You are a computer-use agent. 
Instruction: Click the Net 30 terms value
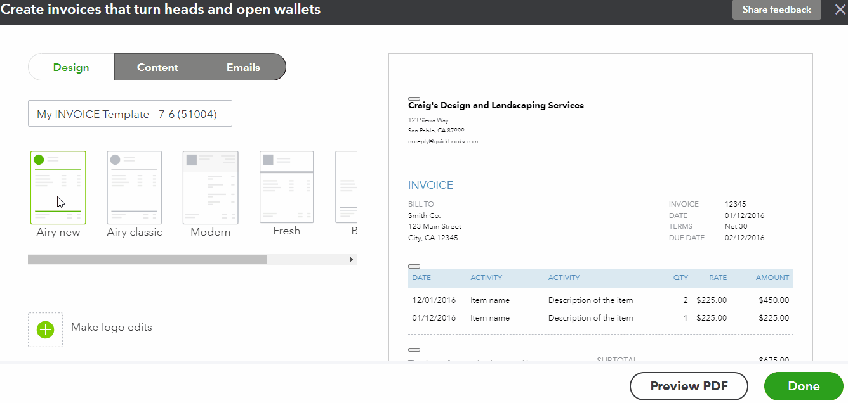[736, 227]
